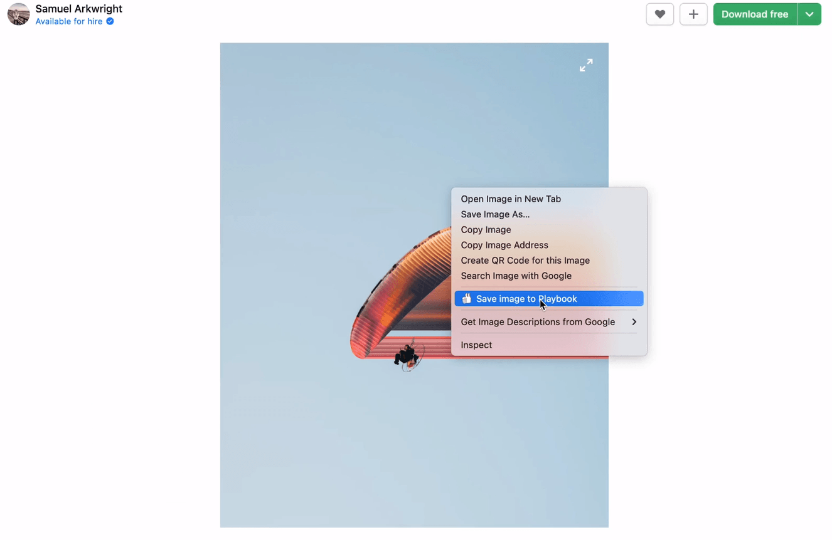Click the Playbook logo icon in the context menu
This screenshot has width=832, height=540.
[467, 298]
